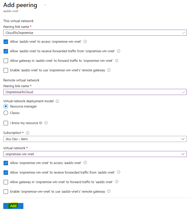Open the Virtual network dropdown onpremise-vm-vnet
Screen dimensions: 191x210
(95, 154)
